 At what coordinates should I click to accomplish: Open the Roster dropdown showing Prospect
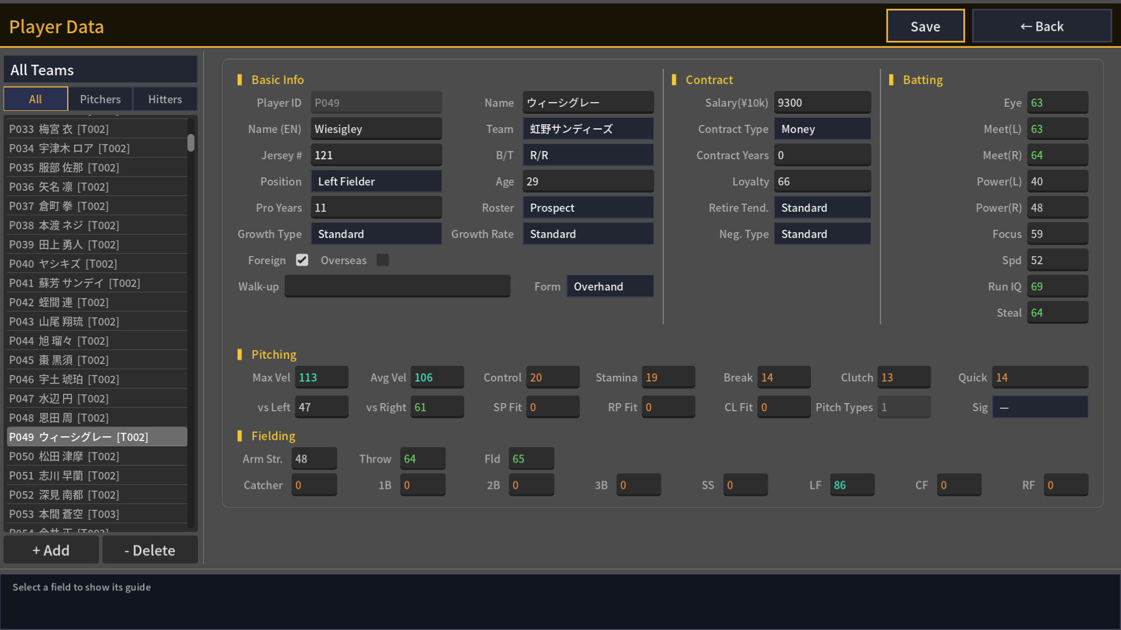[x=588, y=208]
